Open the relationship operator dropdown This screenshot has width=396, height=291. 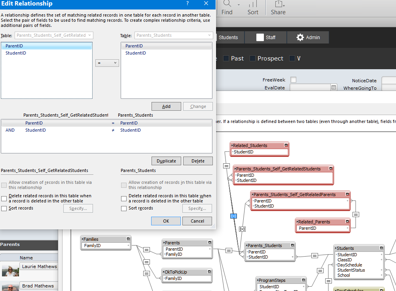click(x=107, y=63)
